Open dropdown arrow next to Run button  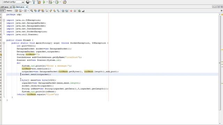(x=47, y=2)
